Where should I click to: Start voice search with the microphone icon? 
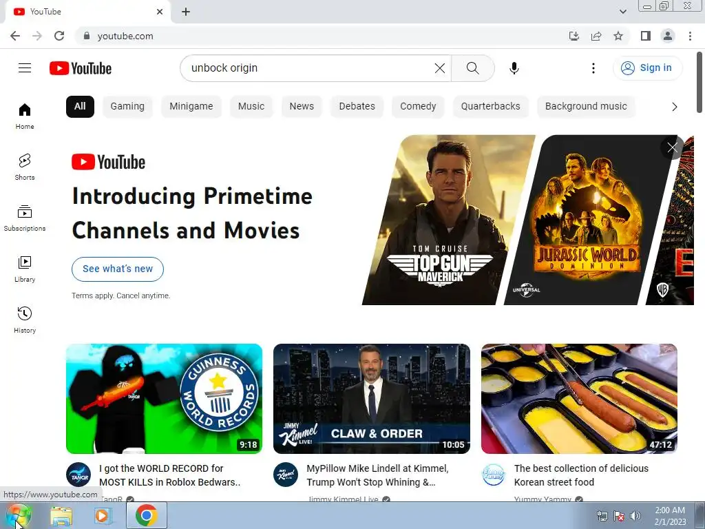click(514, 68)
